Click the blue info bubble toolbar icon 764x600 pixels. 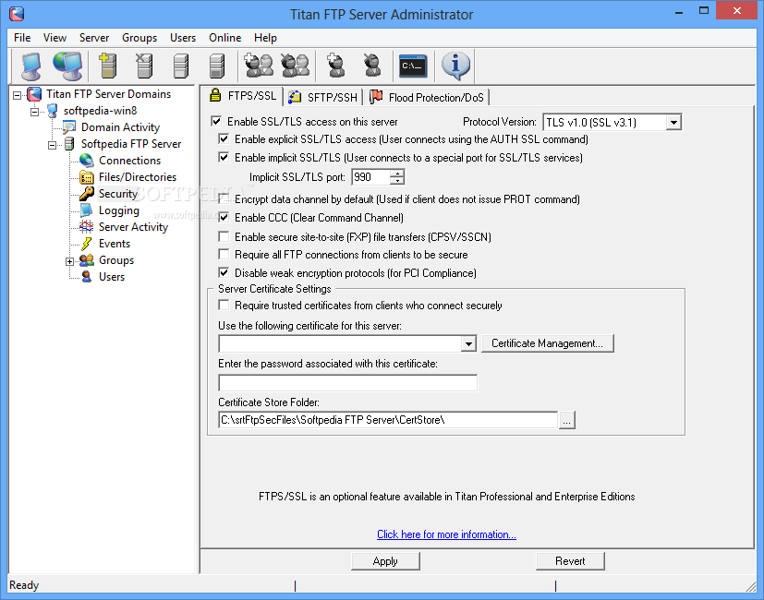coord(455,66)
